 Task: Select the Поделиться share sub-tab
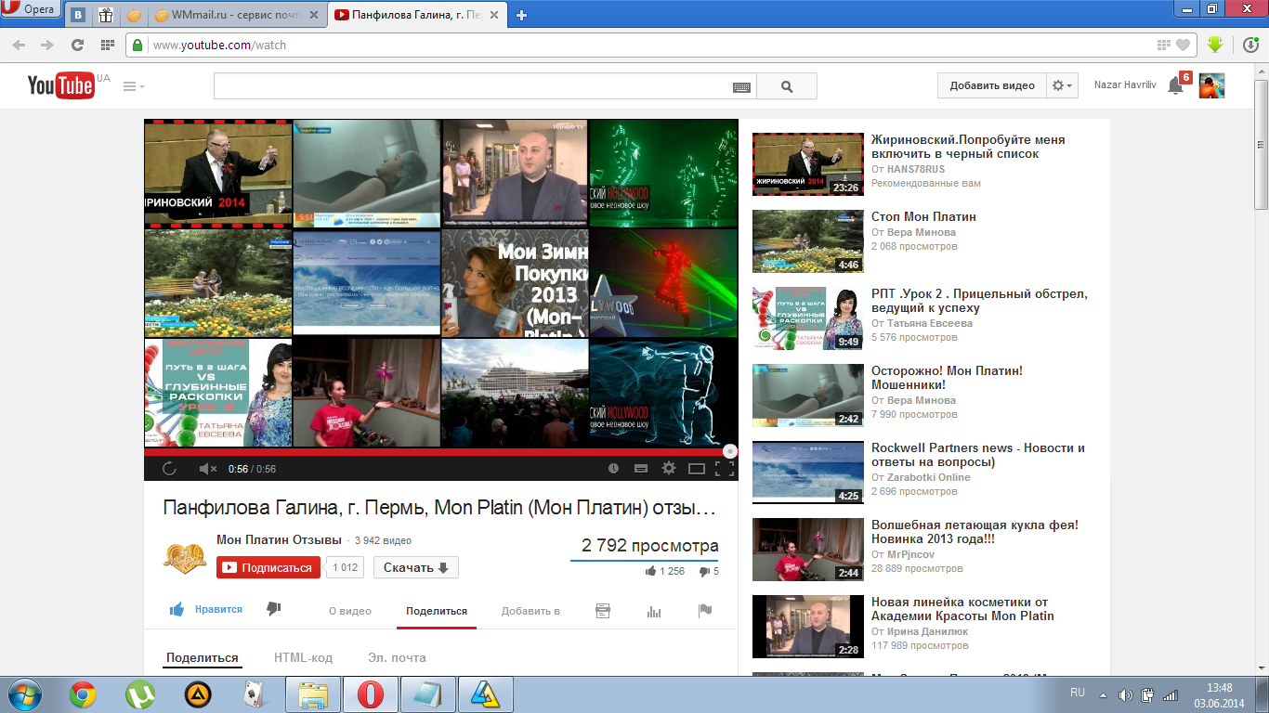pos(203,657)
